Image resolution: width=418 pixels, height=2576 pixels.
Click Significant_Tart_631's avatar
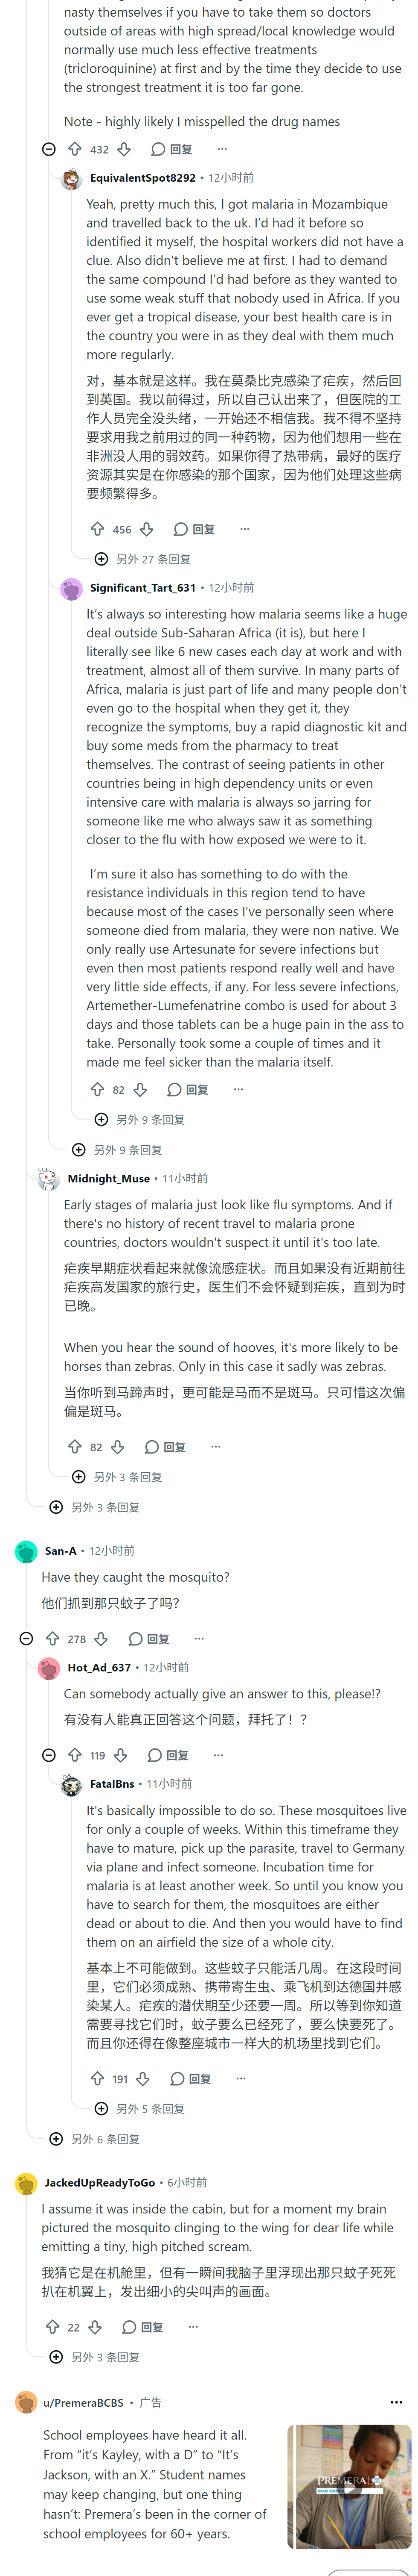click(x=71, y=589)
